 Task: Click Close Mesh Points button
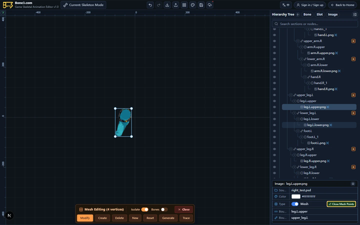tap(341, 204)
